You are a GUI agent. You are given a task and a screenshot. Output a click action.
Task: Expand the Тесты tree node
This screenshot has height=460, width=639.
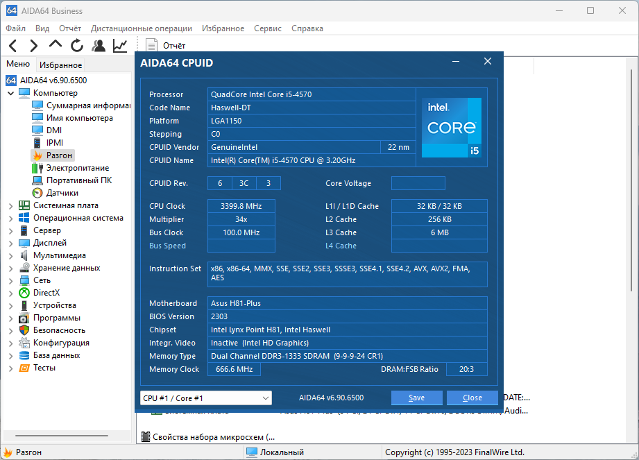(11, 368)
